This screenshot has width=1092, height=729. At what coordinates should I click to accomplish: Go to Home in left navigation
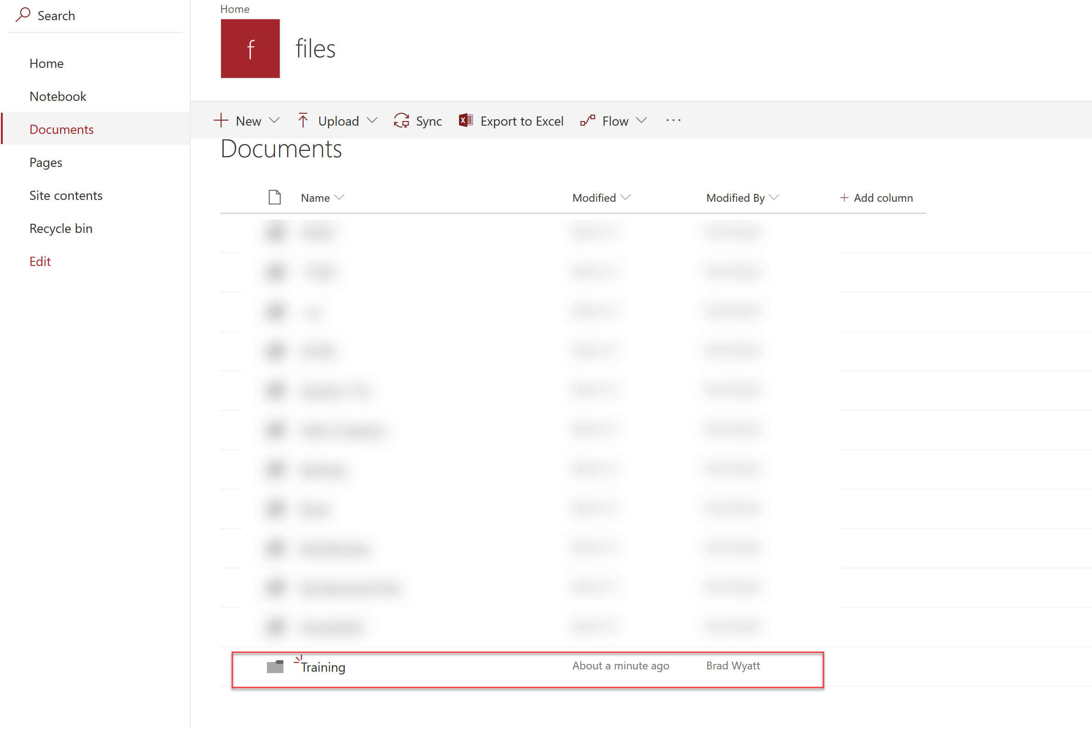46,63
